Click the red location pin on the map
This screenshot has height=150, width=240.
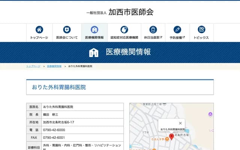(x=171, y=136)
